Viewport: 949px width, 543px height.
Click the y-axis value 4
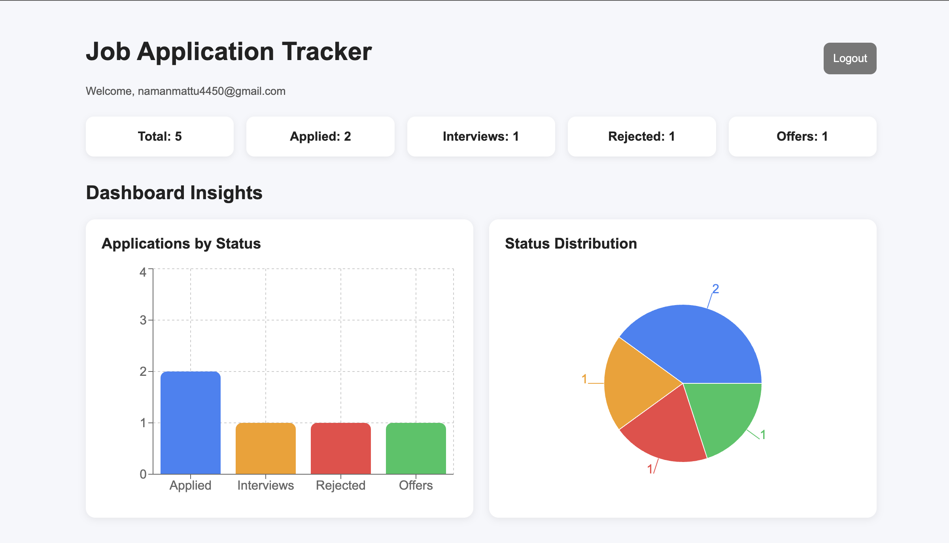[x=143, y=272]
